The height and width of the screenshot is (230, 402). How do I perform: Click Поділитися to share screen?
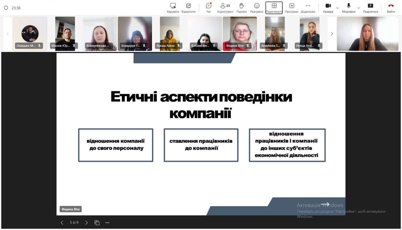[x=370, y=8]
